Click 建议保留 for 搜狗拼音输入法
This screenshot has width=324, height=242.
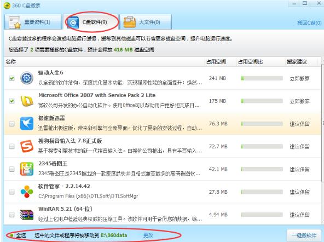(x=299, y=147)
